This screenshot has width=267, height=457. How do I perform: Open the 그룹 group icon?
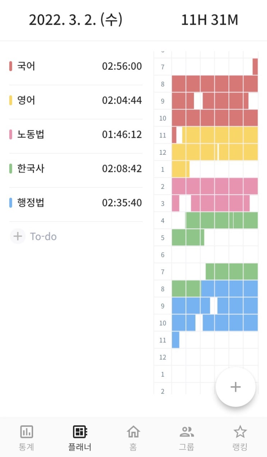coord(187,432)
